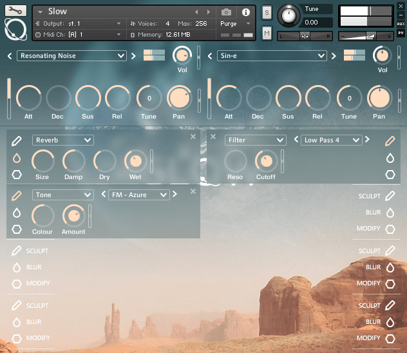This screenshot has width=407, height=353.
Task: Adjust the master Tune knob
Action: 289,15
